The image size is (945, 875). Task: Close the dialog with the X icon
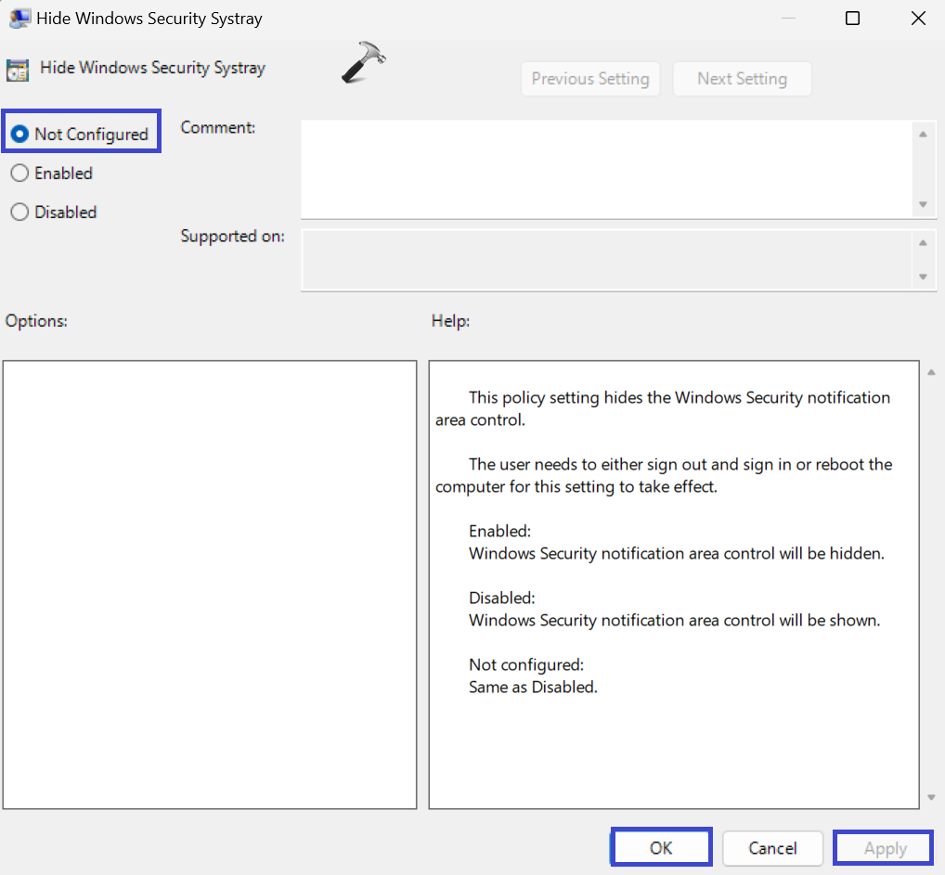(917, 19)
